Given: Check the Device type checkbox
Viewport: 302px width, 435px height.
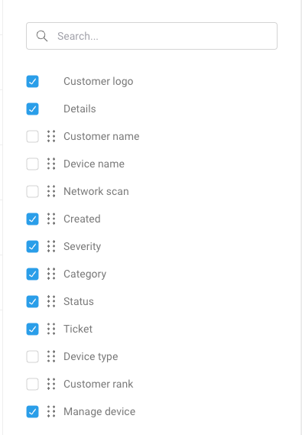Looking at the screenshot, I should [x=32, y=356].
